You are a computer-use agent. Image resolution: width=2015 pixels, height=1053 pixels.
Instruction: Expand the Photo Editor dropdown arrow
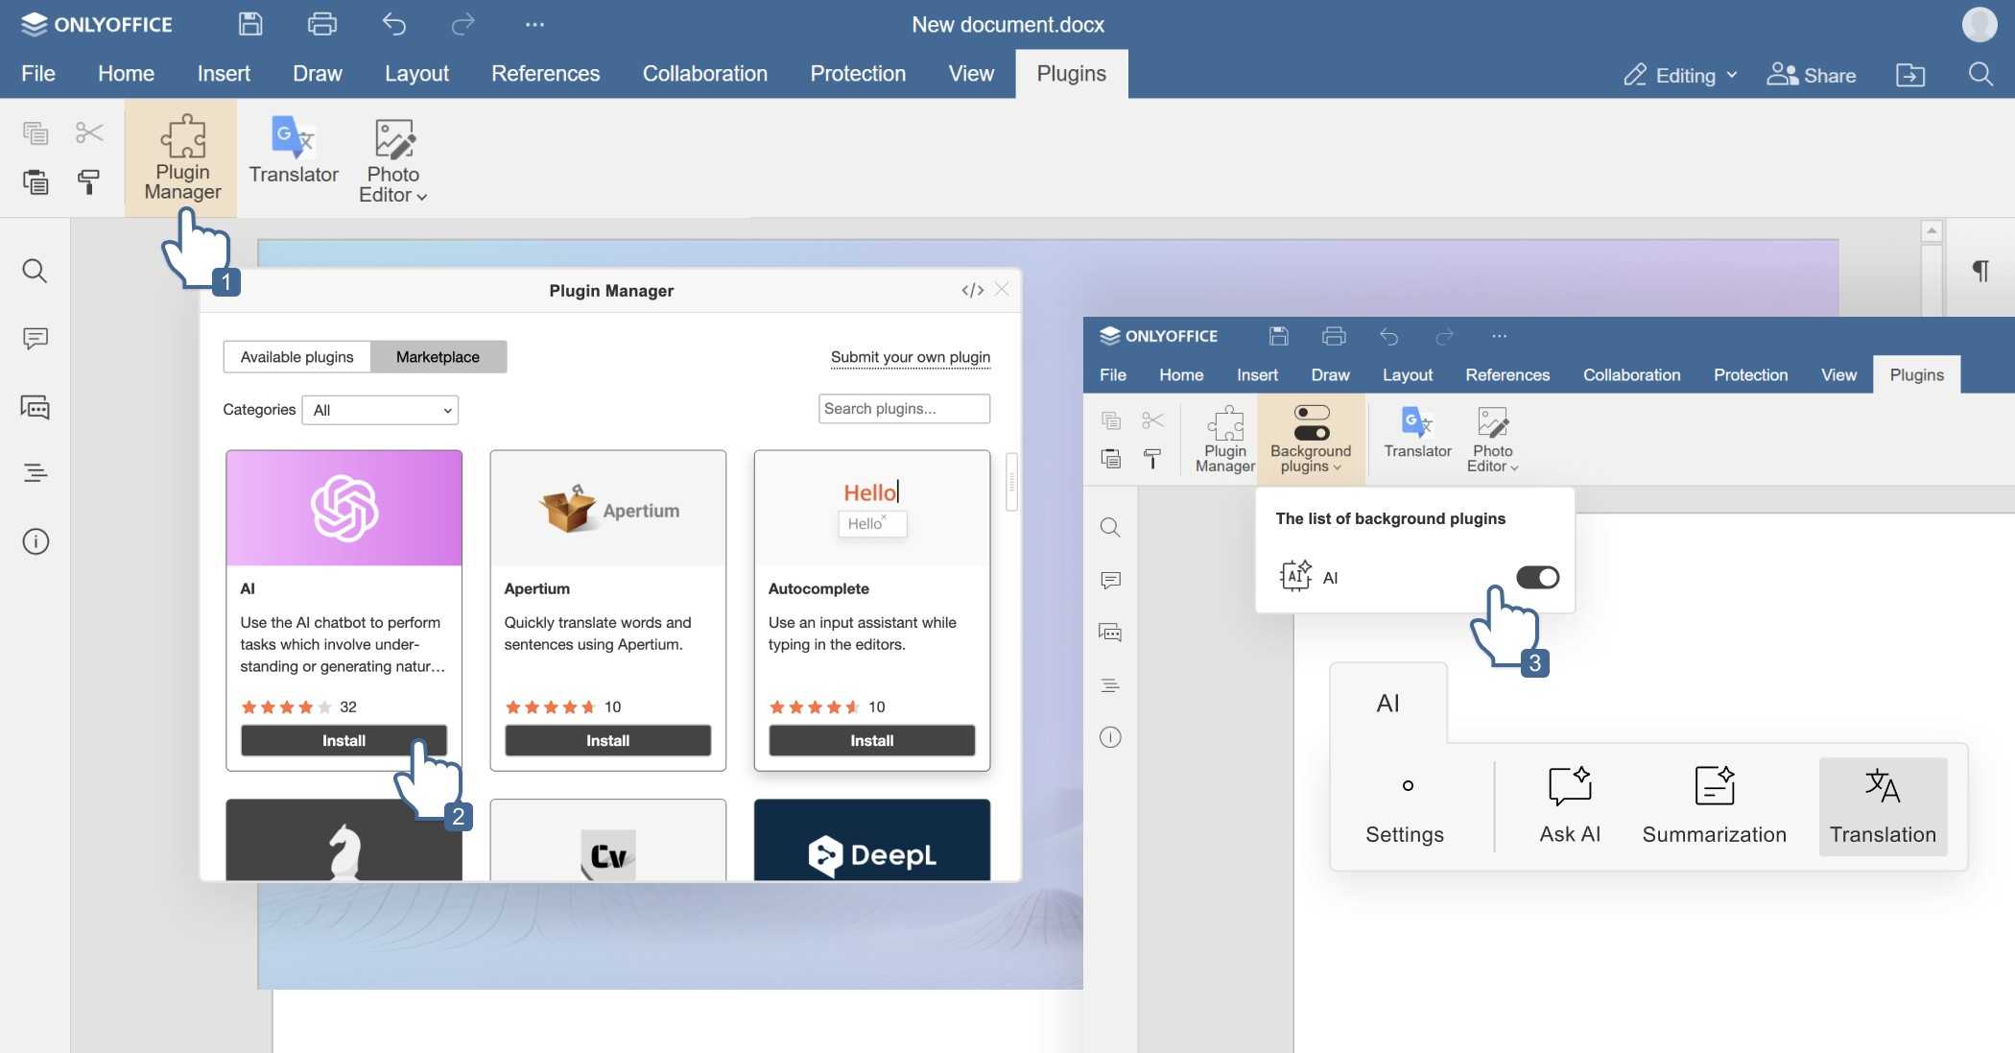pyautogui.click(x=422, y=197)
